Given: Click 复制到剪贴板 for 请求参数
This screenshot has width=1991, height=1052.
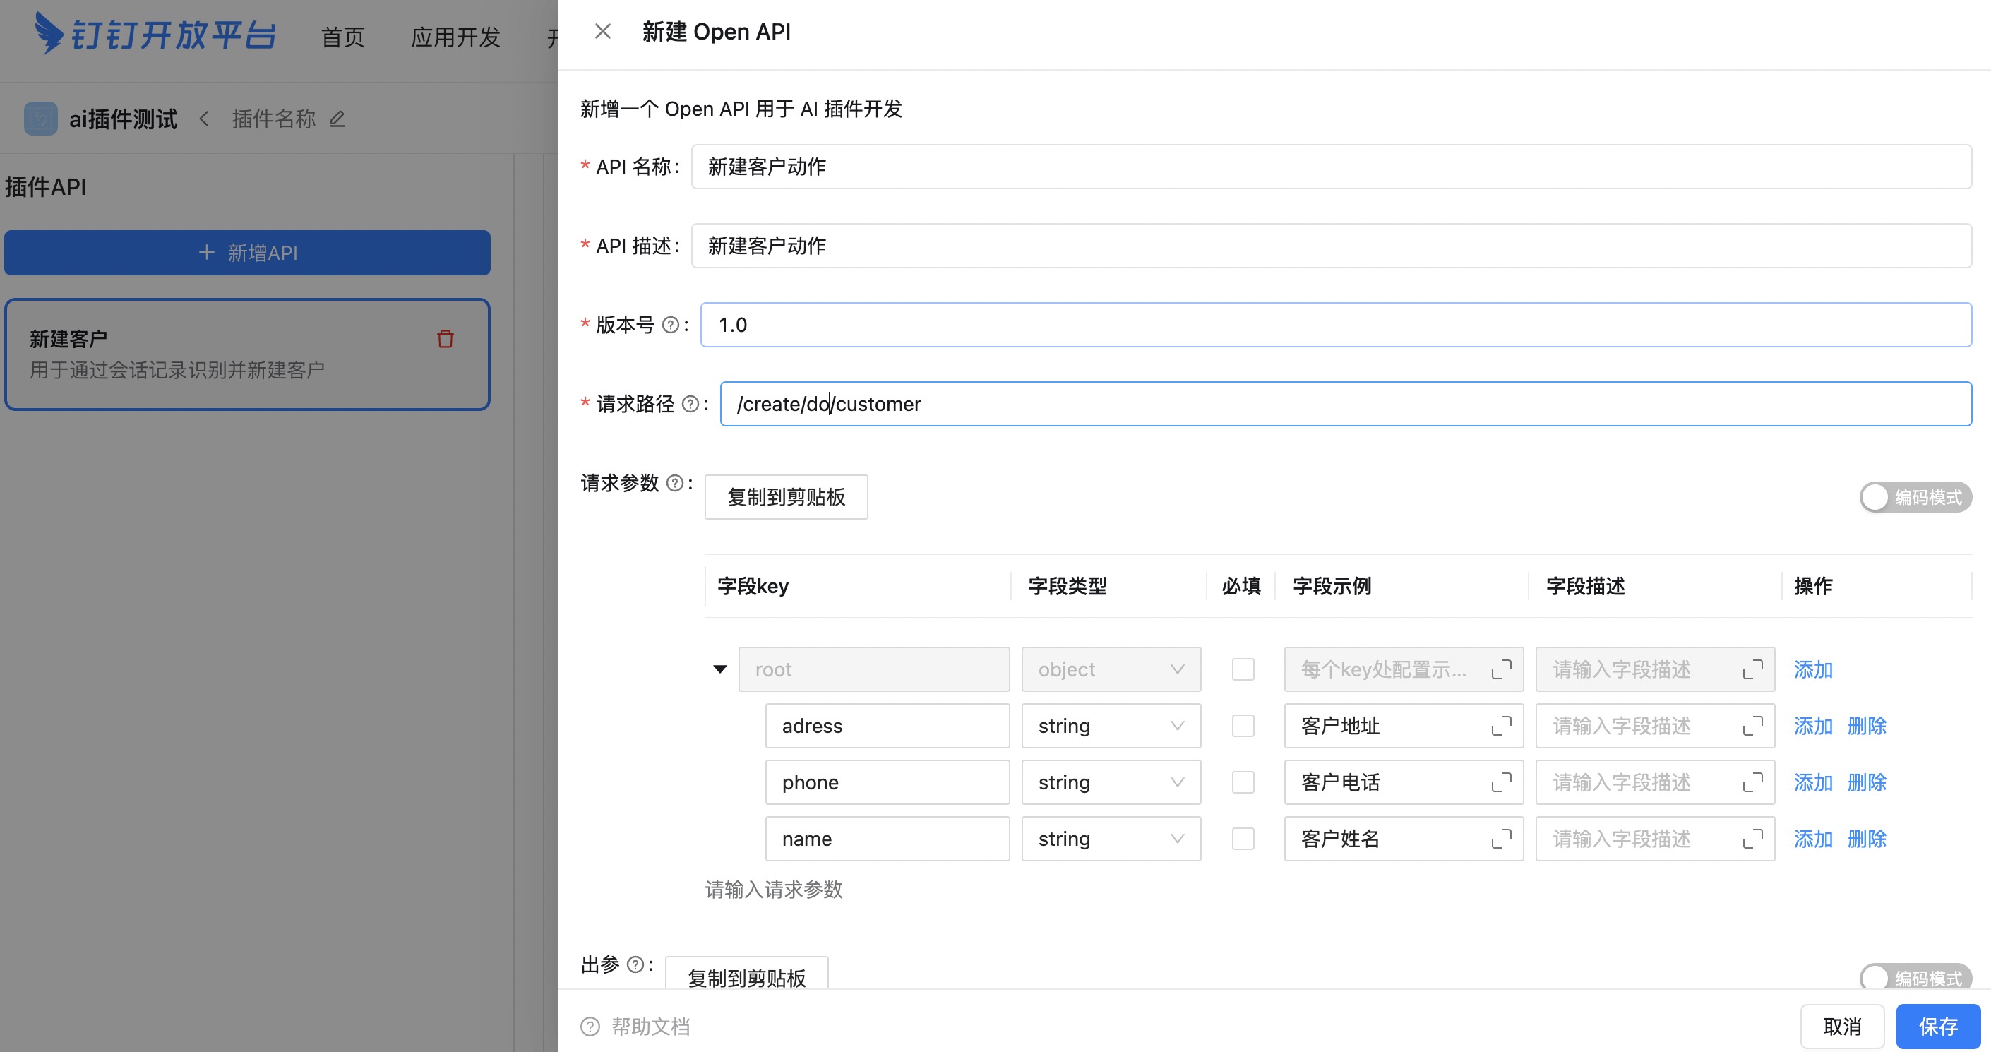Looking at the screenshot, I should 786,497.
